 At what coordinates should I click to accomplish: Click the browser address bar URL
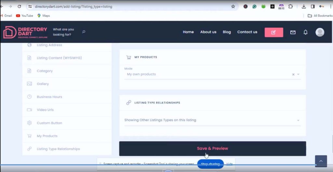point(73,7)
